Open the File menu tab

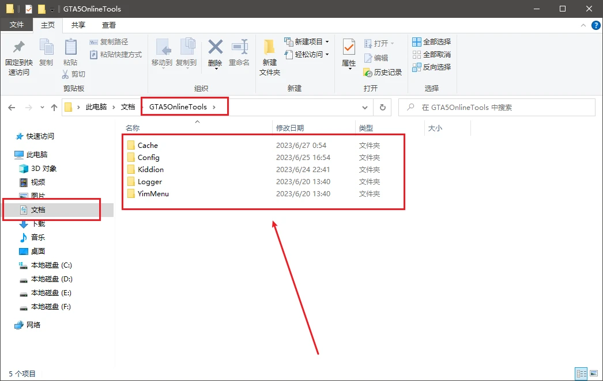tap(17, 25)
